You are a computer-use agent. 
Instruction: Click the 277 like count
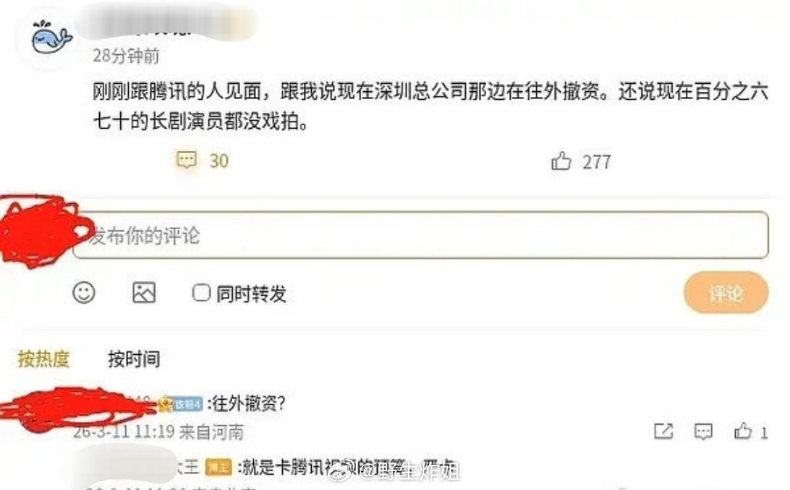pos(597,161)
